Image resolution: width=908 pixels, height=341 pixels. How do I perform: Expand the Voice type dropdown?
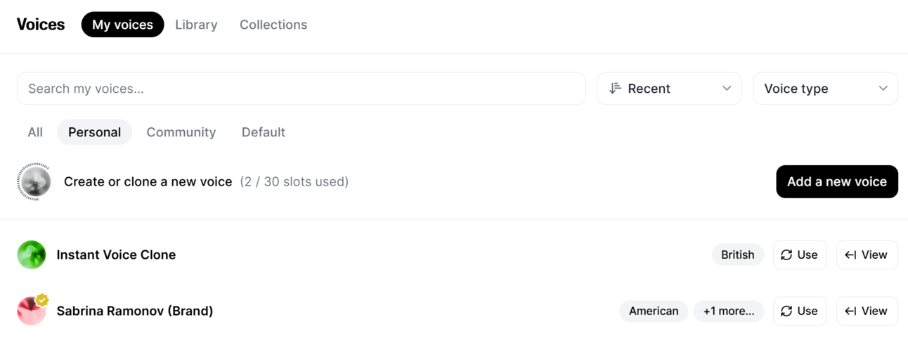(825, 89)
